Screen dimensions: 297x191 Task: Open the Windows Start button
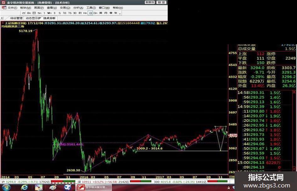click(6, 188)
